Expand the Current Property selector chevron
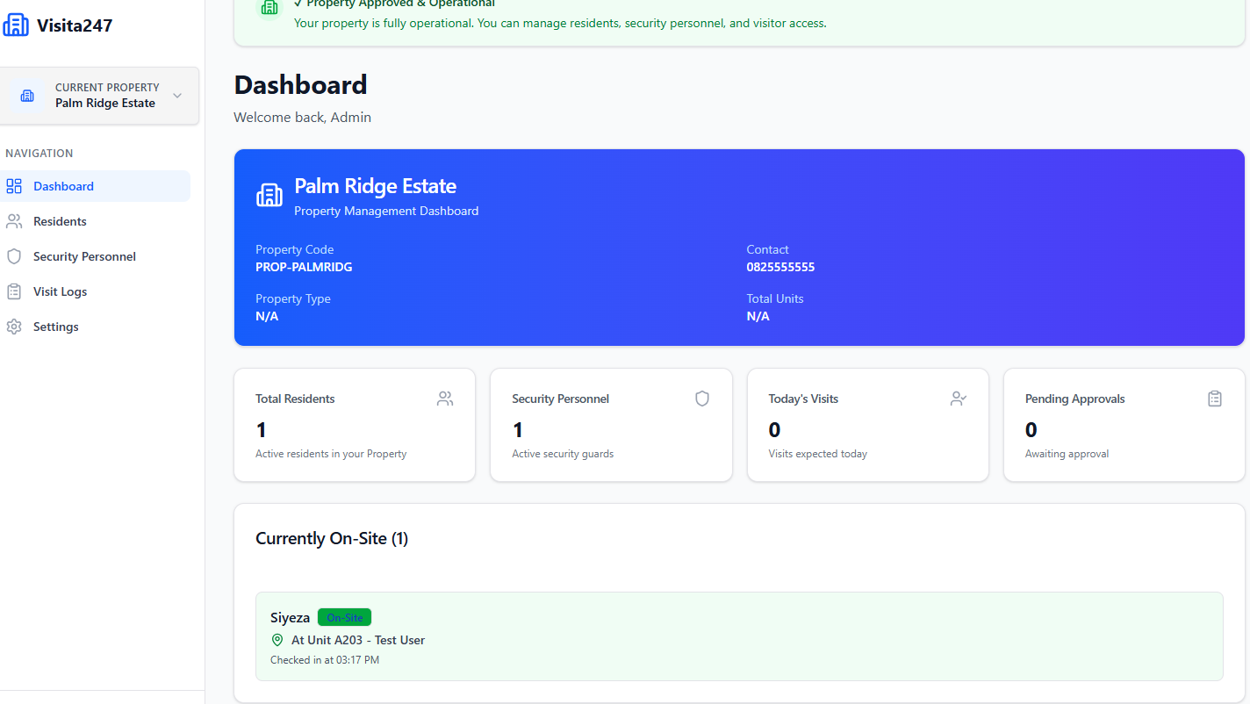The image size is (1250, 704). coord(176,95)
